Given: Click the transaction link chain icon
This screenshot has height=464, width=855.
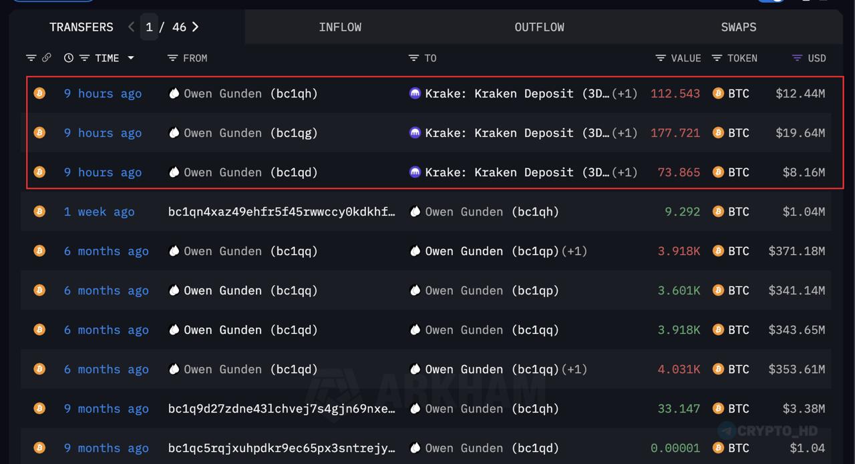Looking at the screenshot, I should click(x=46, y=58).
